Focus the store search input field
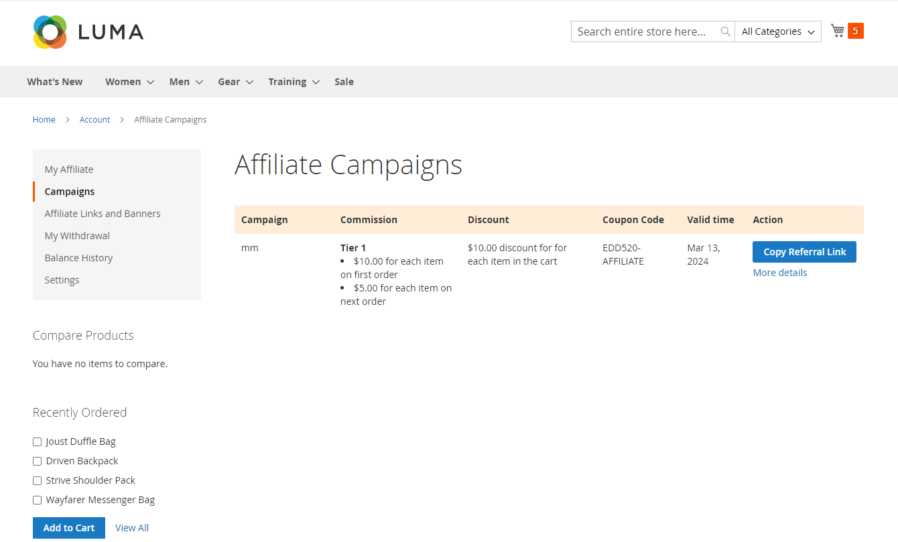 click(x=645, y=31)
